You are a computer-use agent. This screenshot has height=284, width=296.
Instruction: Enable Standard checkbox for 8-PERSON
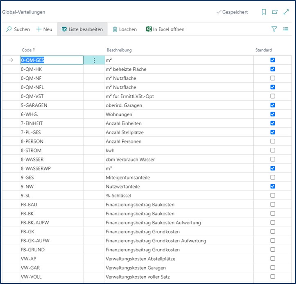click(x=273, y=141)
